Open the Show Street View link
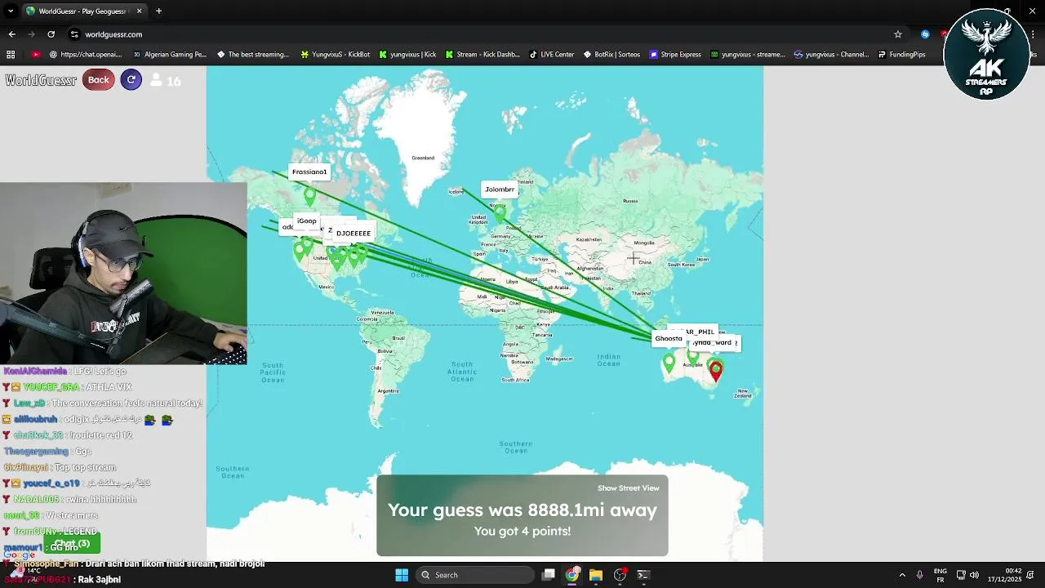 point(628,488)
